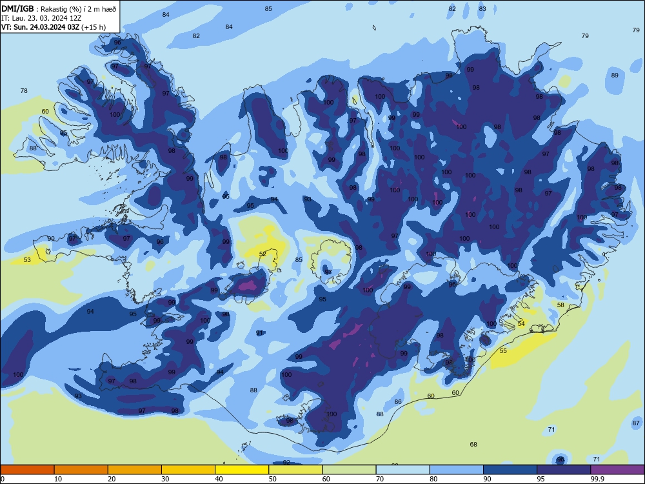Click the humidity value '58' on the map
Image resolution: width=645 pixels, height=484 pixels.
point(561,305)
